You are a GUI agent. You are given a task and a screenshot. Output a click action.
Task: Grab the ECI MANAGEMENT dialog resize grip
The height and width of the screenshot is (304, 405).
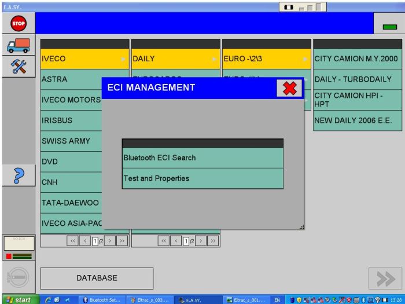pos(301,227)
